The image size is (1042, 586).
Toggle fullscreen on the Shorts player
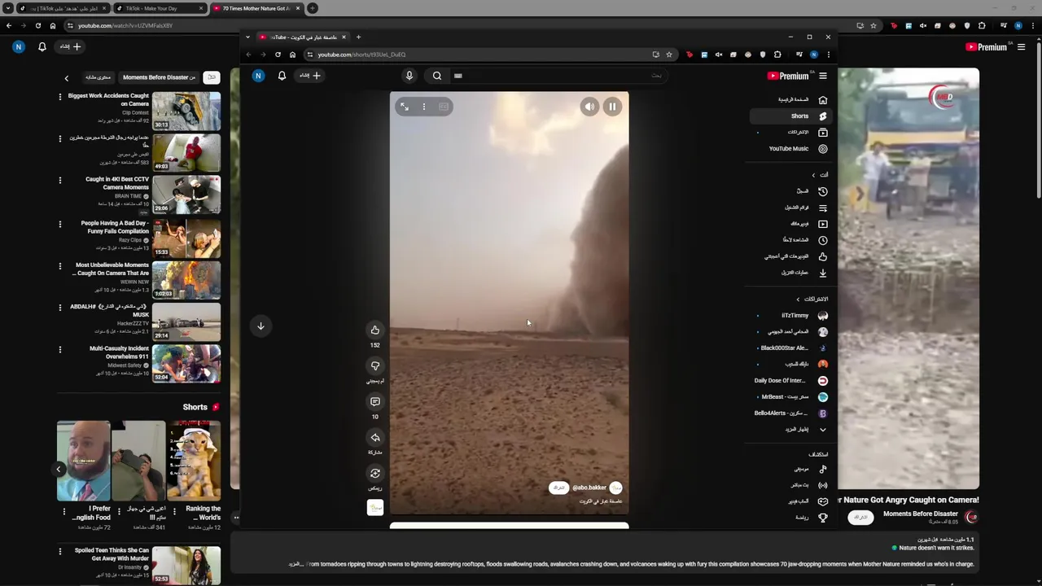405,107
